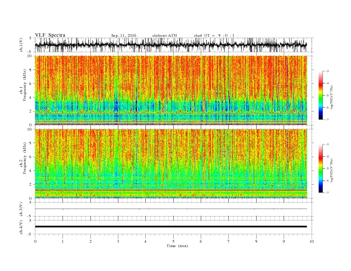Screen dimensions: 351x271
Task: Click the time axis tick label "0"
Action: (x=35, y=241)
